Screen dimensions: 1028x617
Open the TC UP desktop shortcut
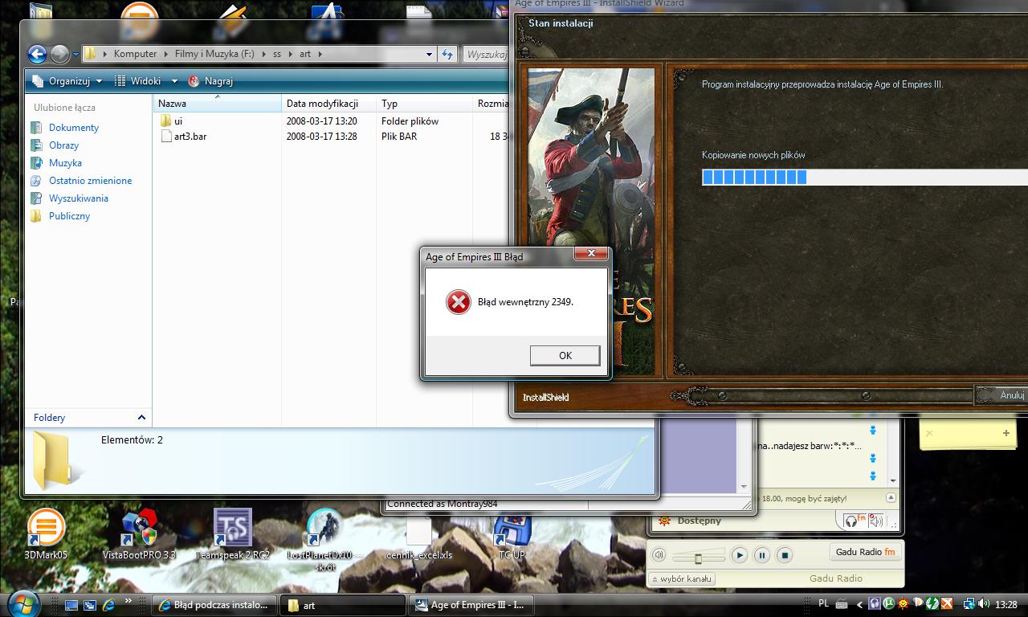point(512,535)
